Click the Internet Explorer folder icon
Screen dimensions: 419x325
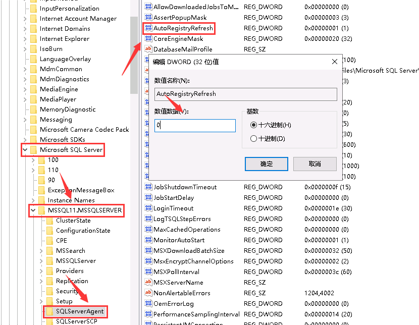tap(33, 39)
